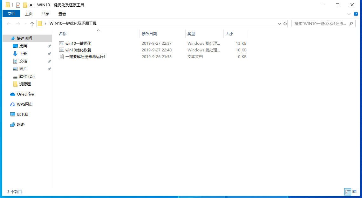Click the pin icon beside 图片
This screenshot has height=198, width=362.
[x=49, y=69]
